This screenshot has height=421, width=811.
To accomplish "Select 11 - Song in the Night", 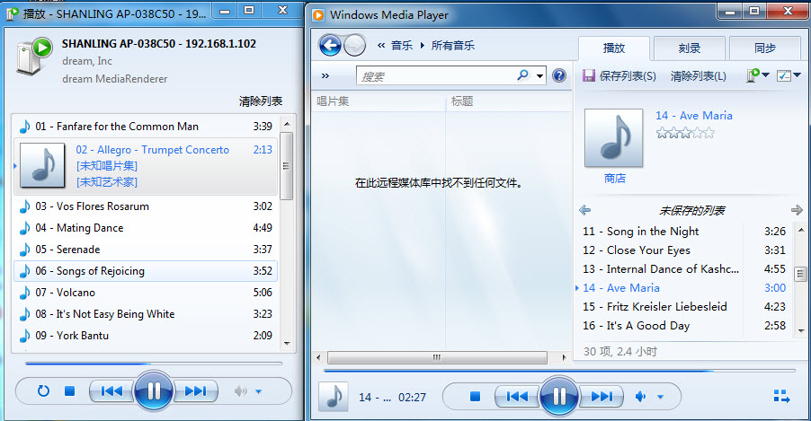I will click(683, 232).
